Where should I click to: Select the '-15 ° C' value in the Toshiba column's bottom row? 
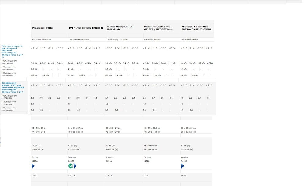pos(109,176)
